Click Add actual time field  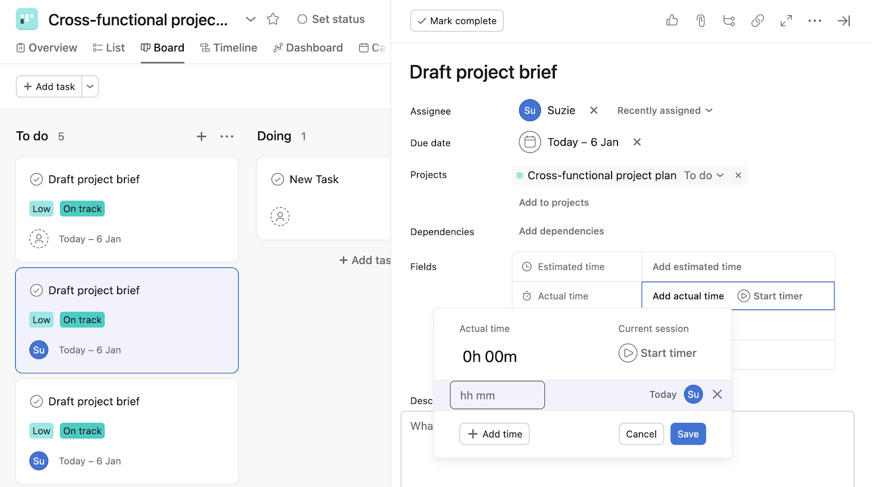click(x=688, y=296)
